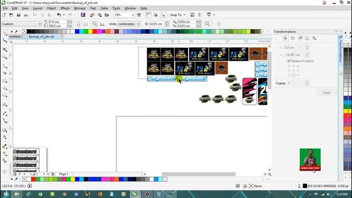
Task: Click the Open file icon
Action: click(x=11, y=15)
